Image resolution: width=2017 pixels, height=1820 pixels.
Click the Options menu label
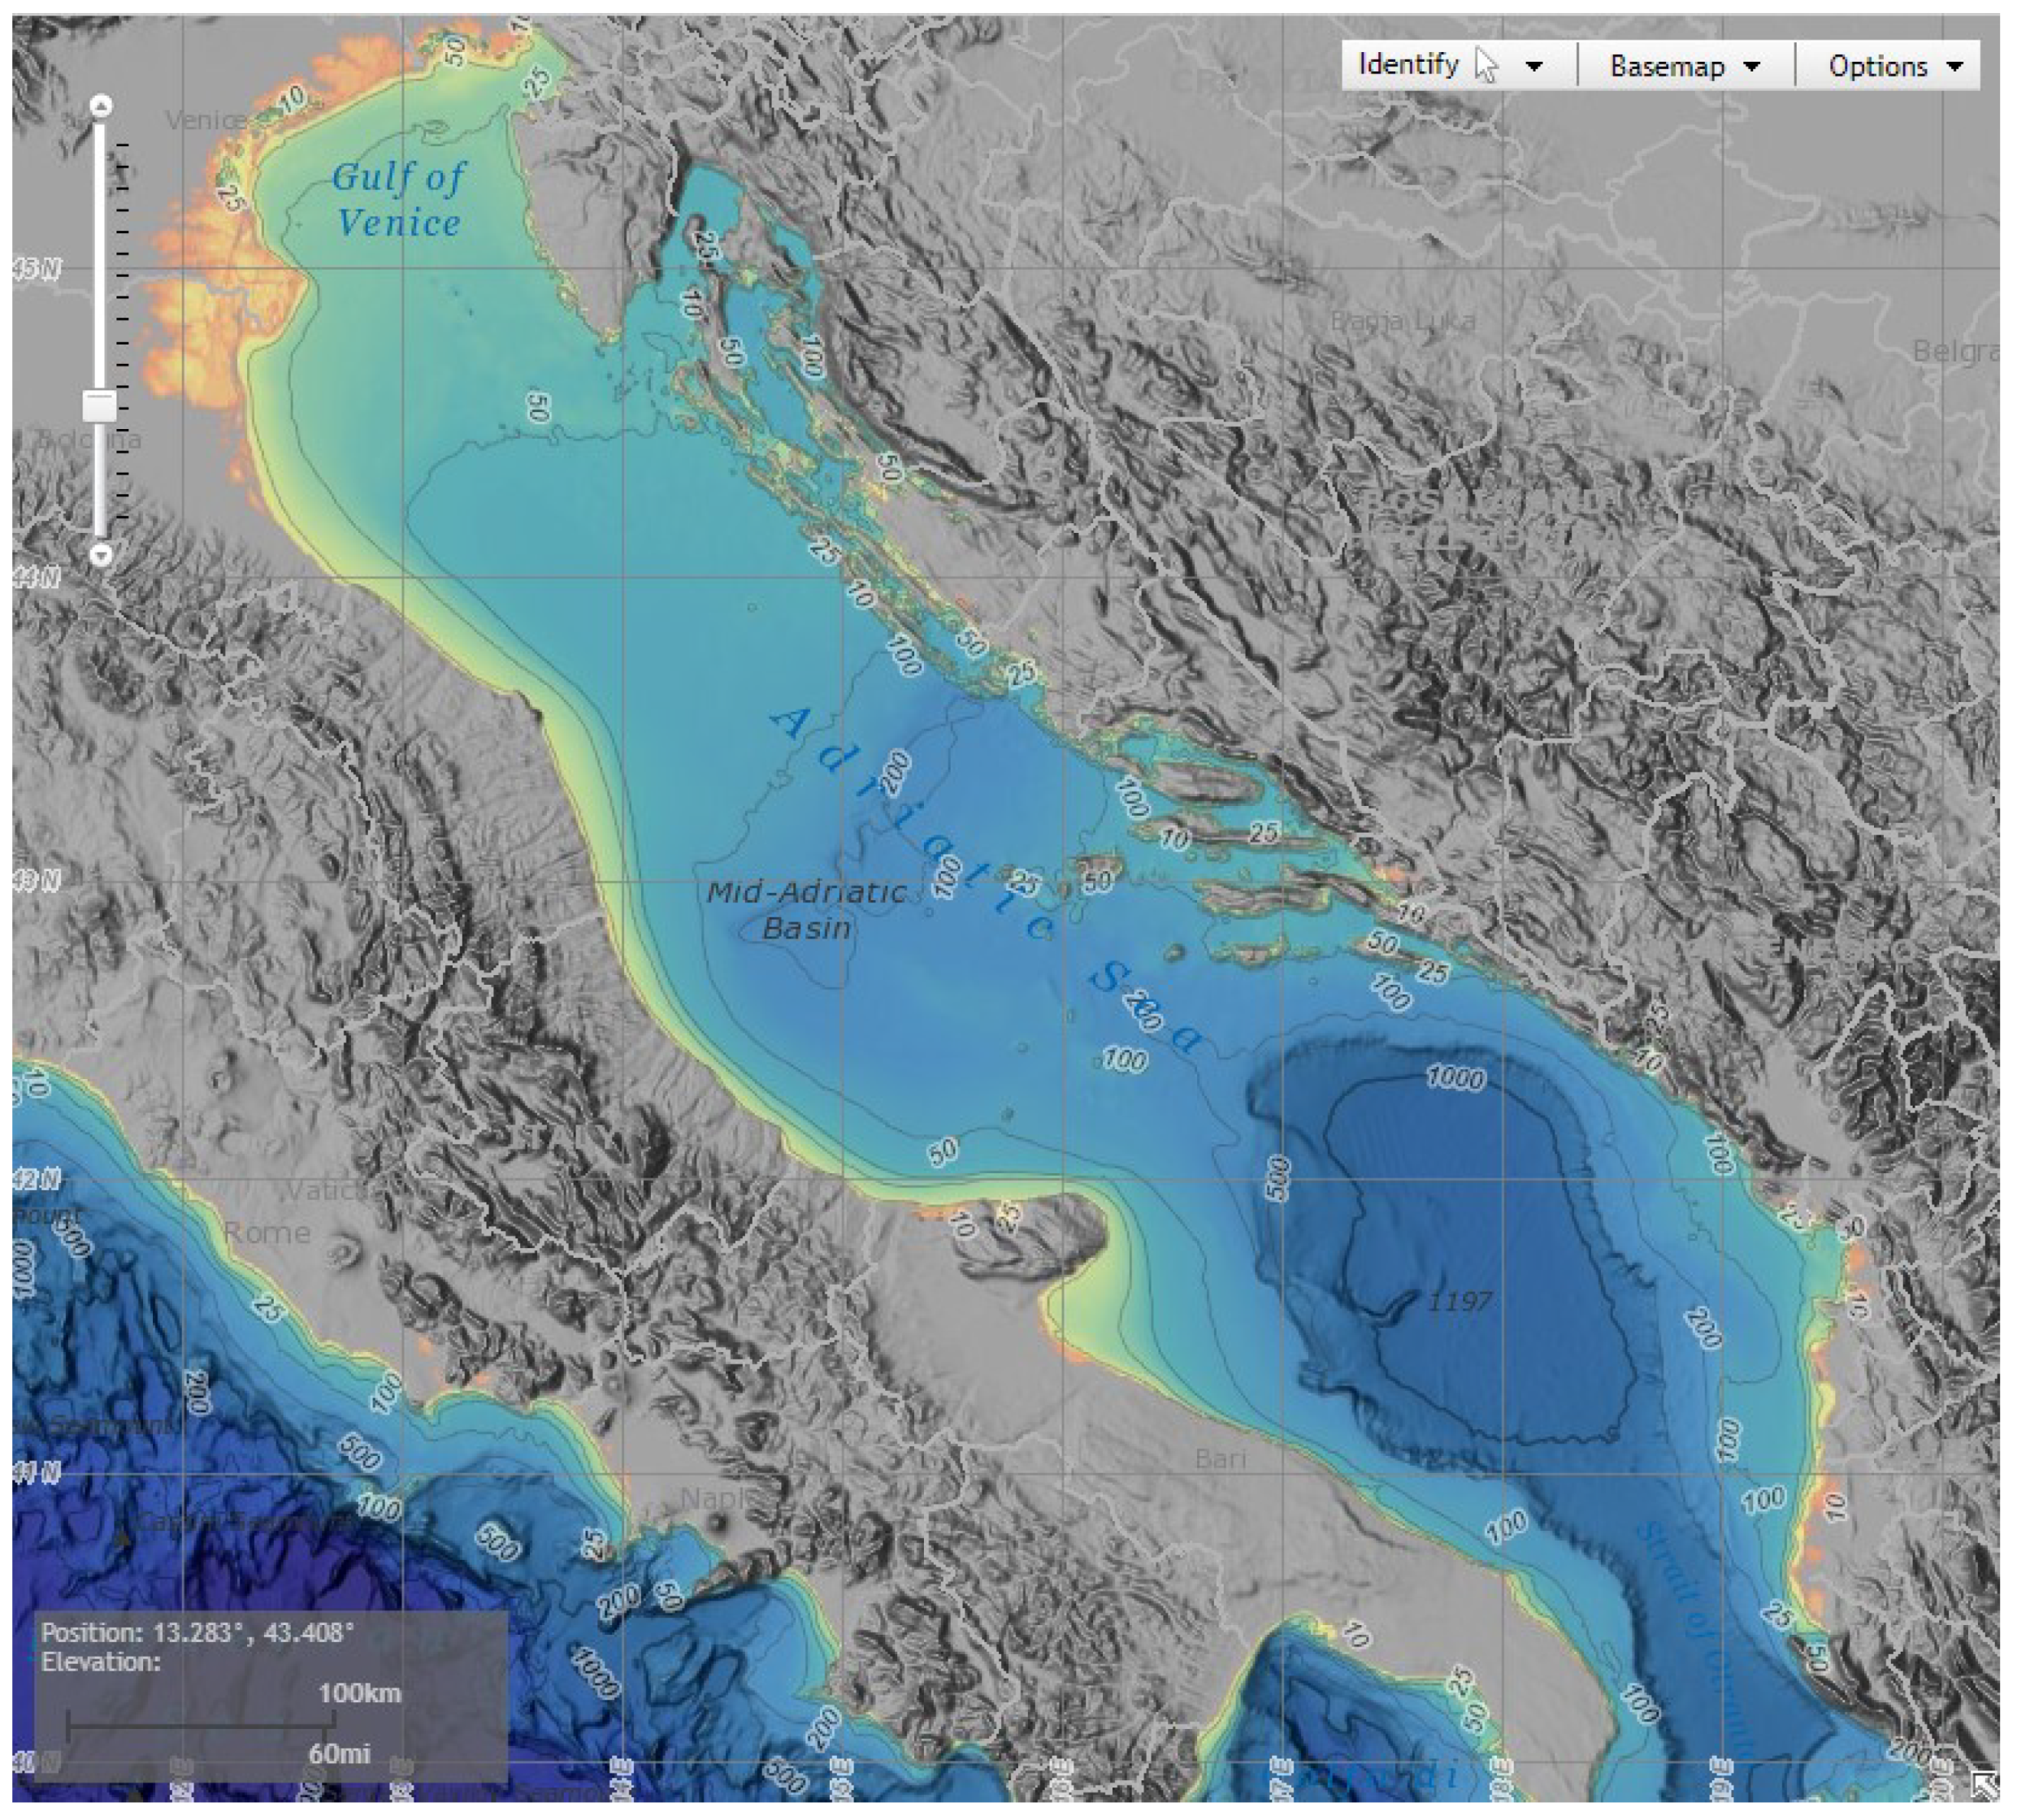tap(1877, 67)
